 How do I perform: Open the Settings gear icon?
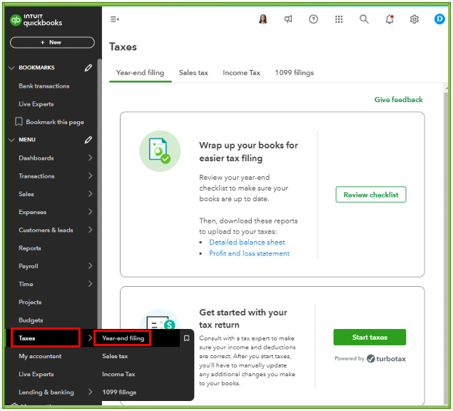point(414,19)
